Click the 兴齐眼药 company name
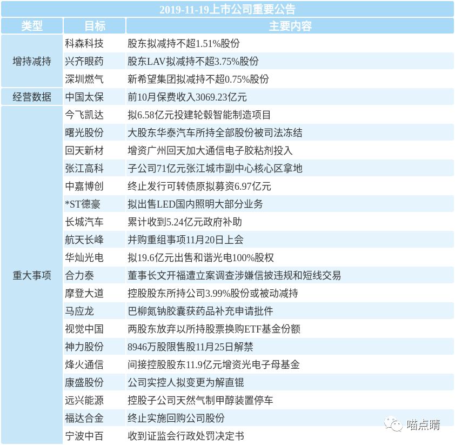Viewport: 455px width, 445px height. tap(84, 61)
